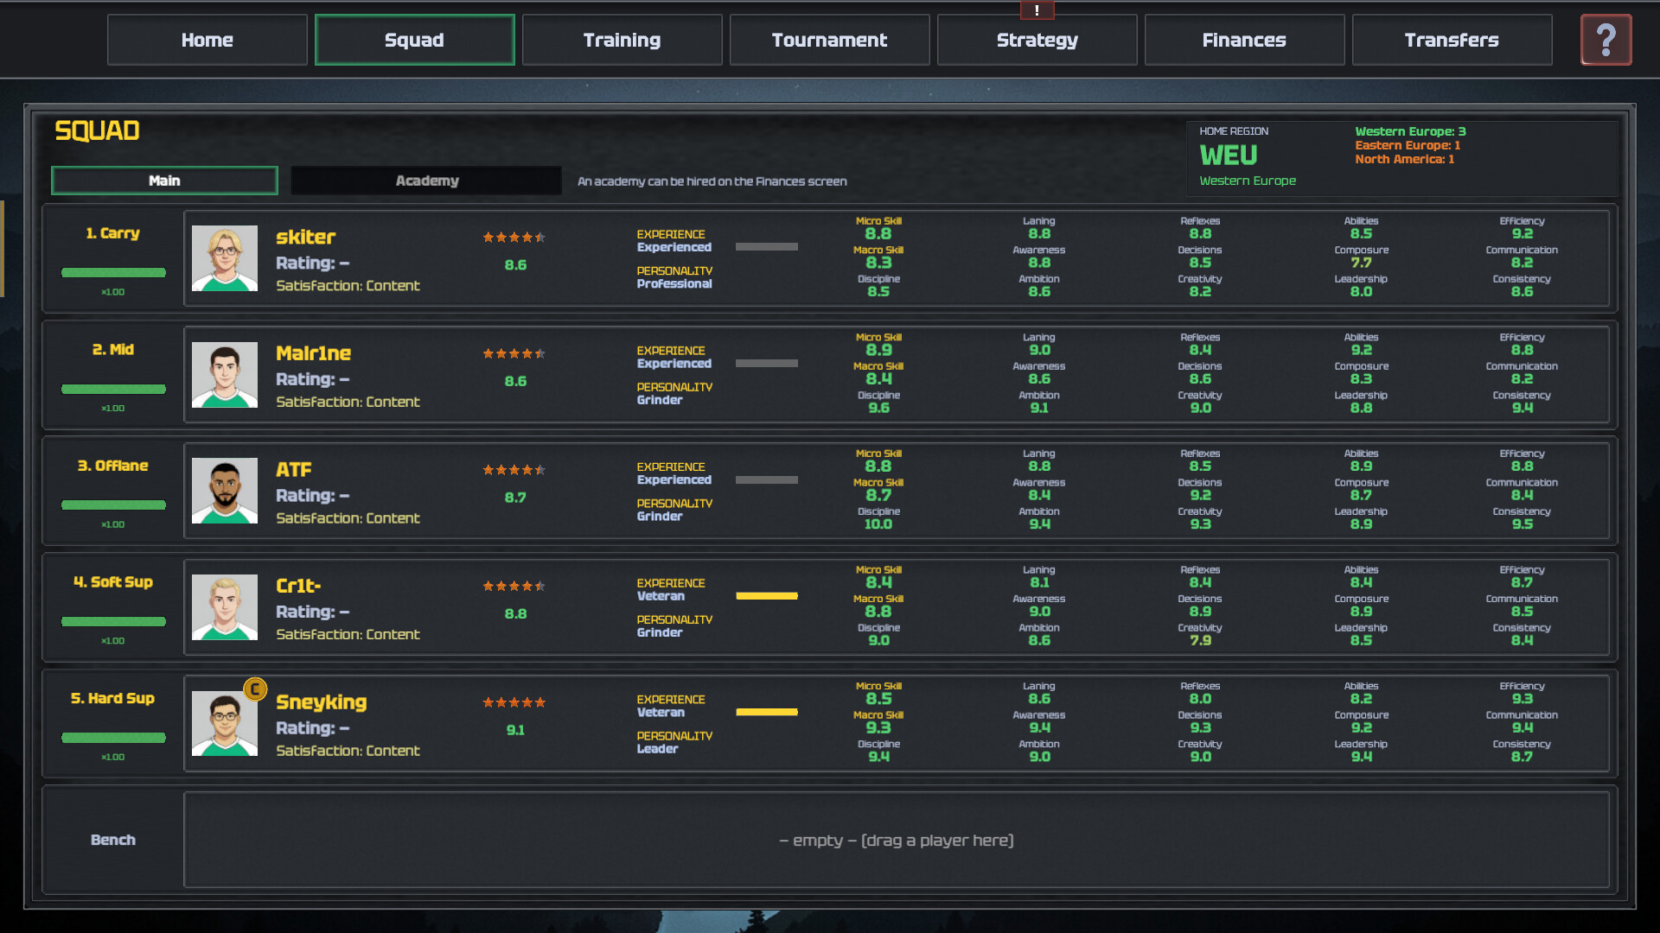Screen dimensions: 1660x933
Task: Select Malr1ne's player portrait
Action: pyautogui.click(x=225, y=375)
